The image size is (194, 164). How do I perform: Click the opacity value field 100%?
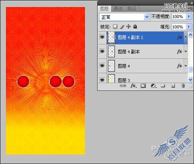point(179,17)
